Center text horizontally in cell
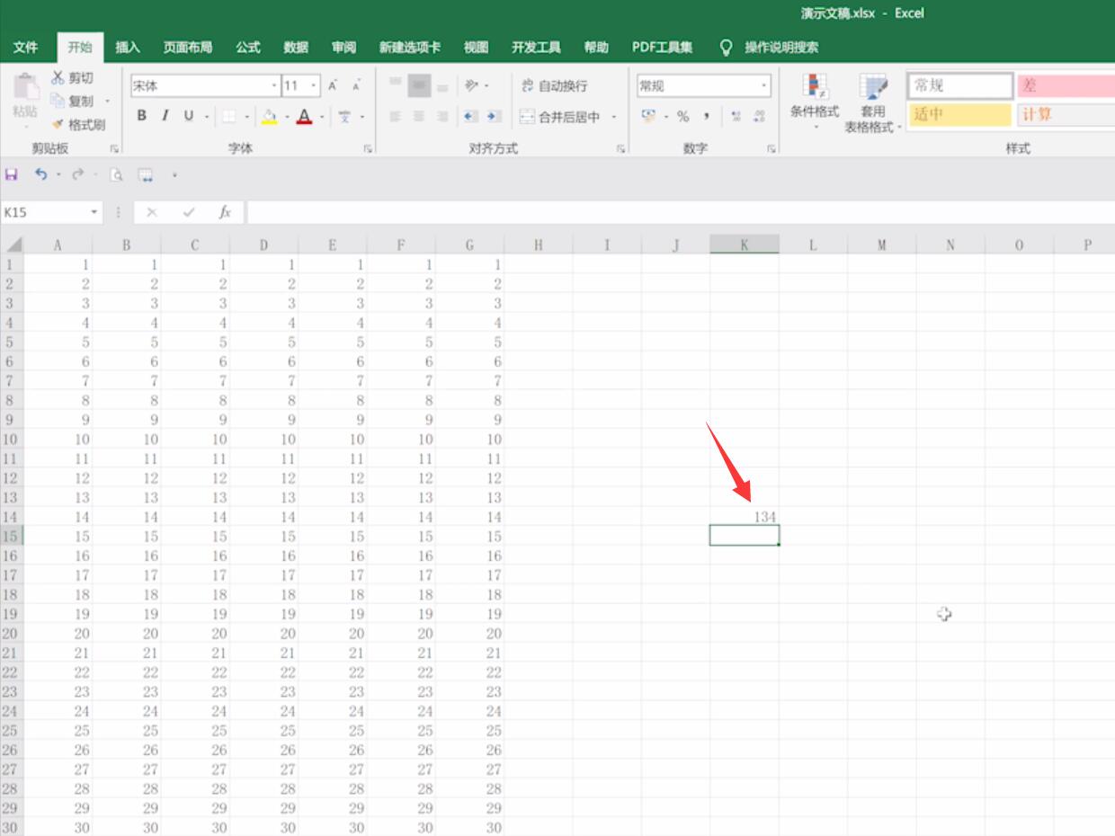 [419, 116]
